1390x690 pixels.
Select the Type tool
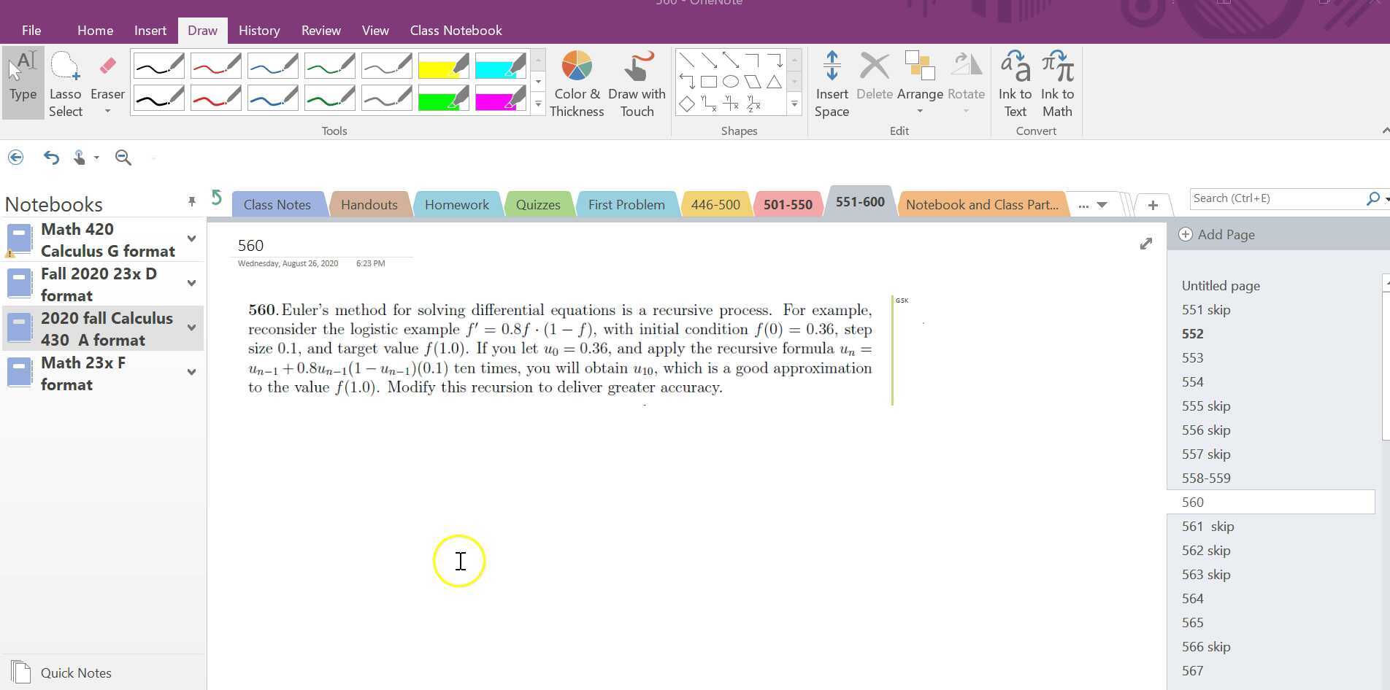click(x=23, y=80)
